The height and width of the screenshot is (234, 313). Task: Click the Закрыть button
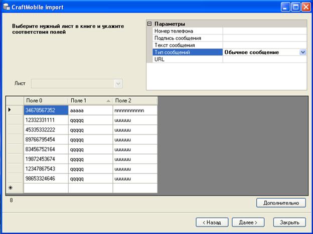[x=289, y=222]
